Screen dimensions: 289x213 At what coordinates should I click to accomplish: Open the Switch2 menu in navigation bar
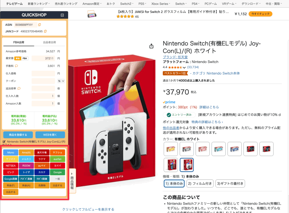point(127,4)
